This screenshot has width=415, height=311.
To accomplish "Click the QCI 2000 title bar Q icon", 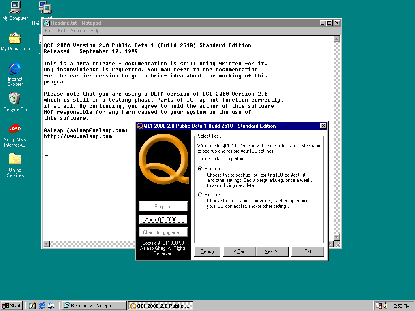I will 140,126.
